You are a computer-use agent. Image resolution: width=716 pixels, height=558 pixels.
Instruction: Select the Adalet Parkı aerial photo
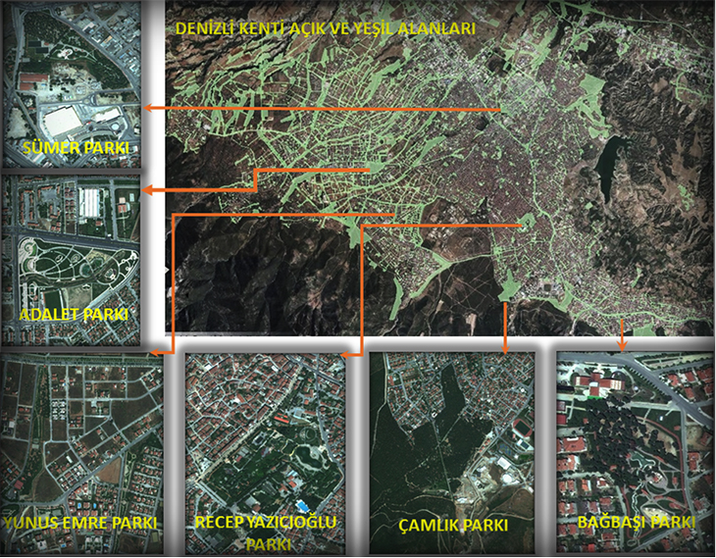(72, 260)
